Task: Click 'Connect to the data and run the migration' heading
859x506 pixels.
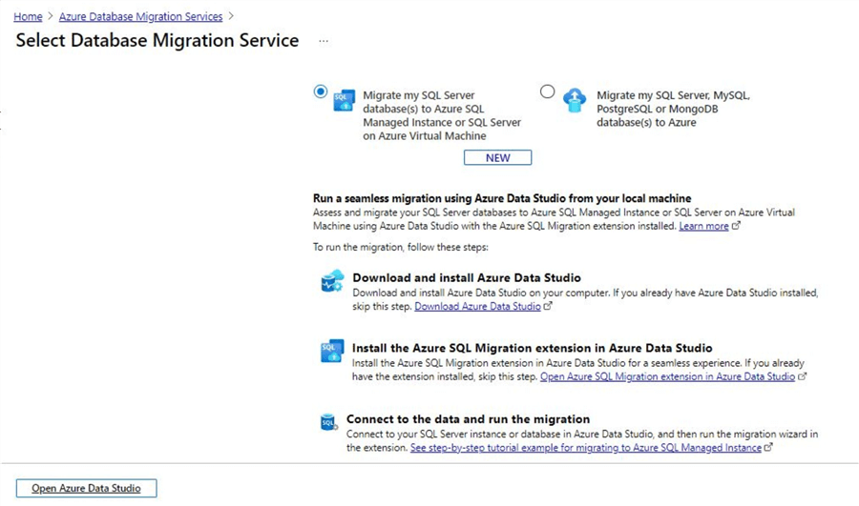Action: point(469,419)
